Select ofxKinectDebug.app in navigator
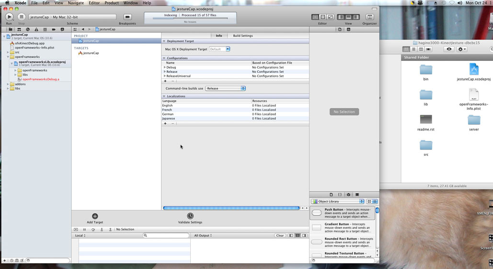493x269 pixels. coord(30,44)
